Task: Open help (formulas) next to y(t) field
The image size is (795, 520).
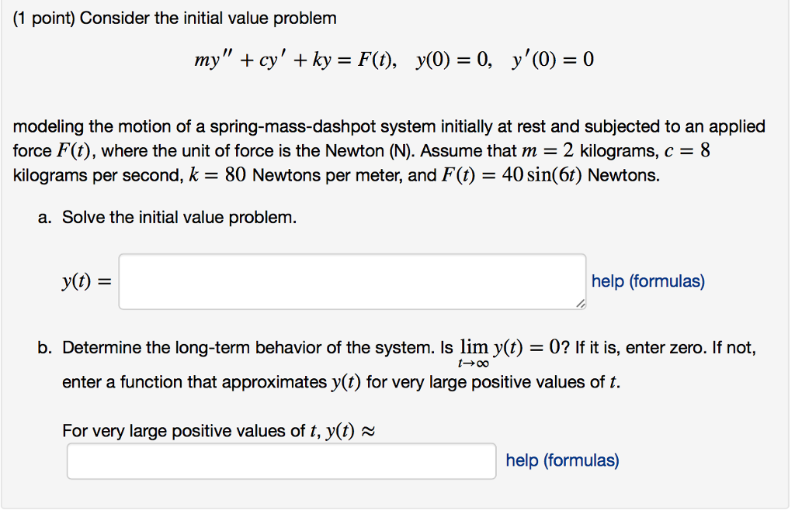Action: 647,281
